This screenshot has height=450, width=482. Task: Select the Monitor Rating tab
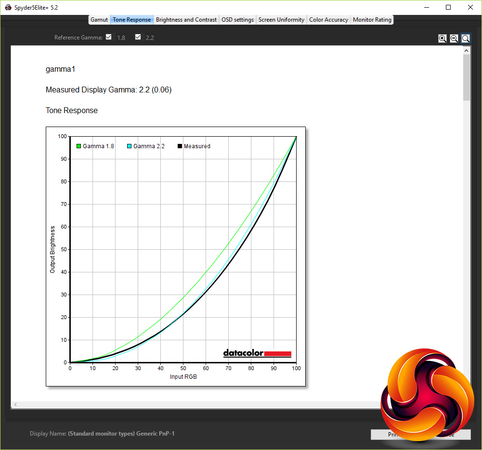(x=372, y=20)
